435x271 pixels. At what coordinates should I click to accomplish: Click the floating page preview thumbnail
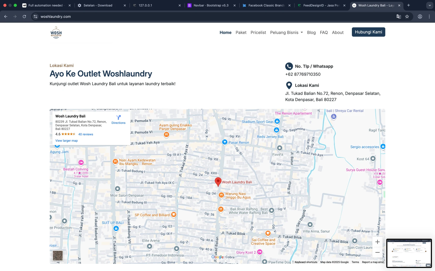[x=409, y=253]
